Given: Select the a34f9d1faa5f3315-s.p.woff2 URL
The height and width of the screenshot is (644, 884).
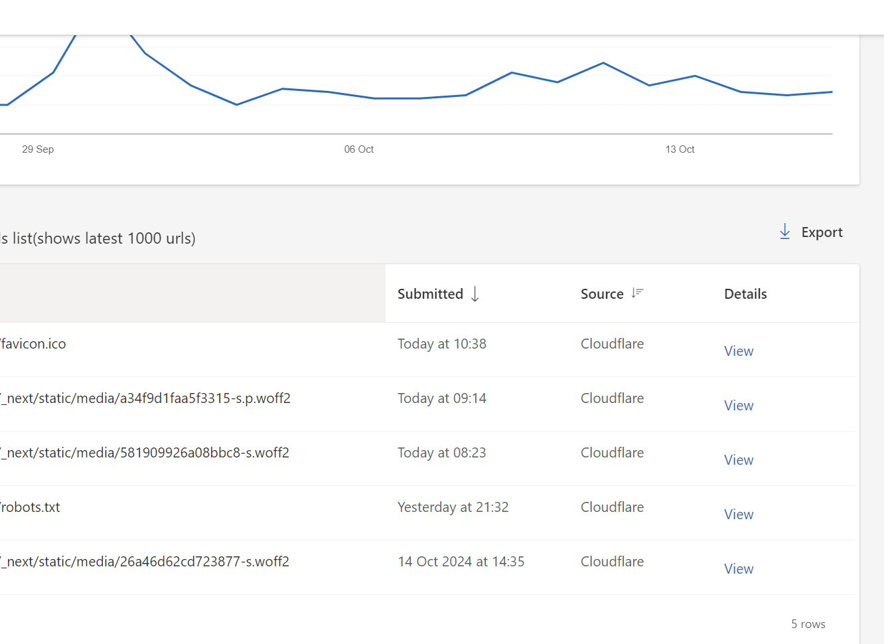Looking at the screenshot, I should pos(145,398).
